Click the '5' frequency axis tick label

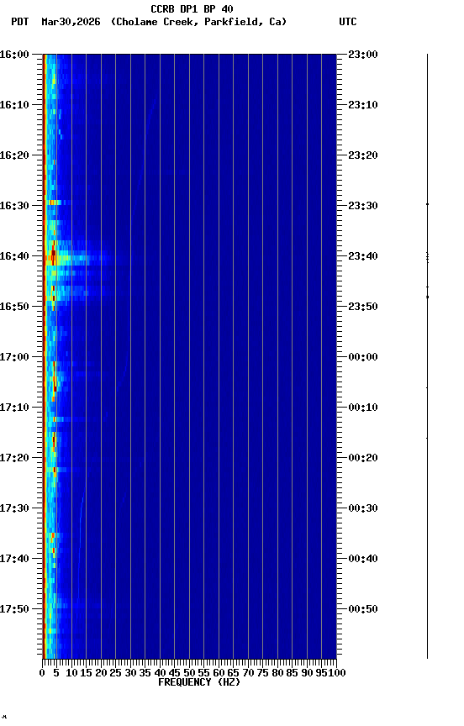56,674
